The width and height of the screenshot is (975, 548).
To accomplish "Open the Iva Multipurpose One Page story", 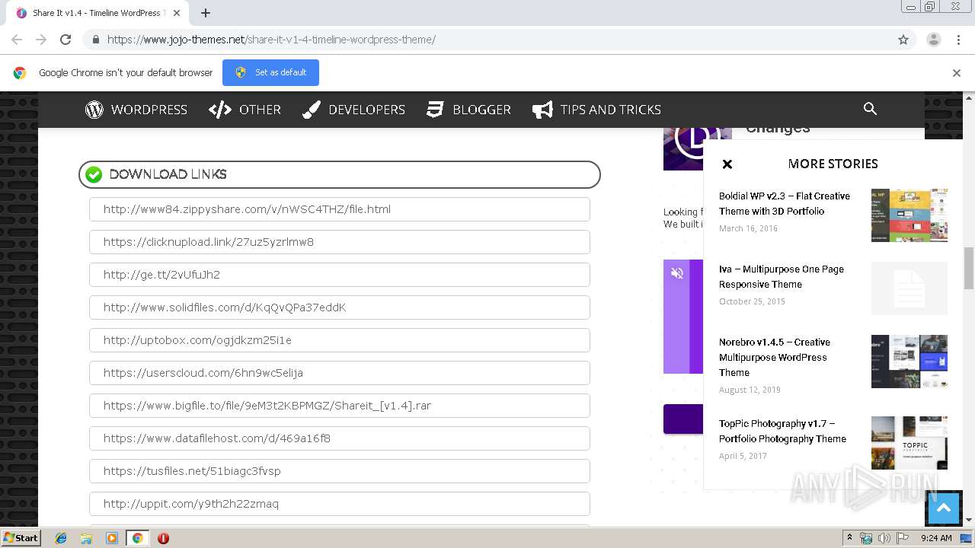I will coord(782,276).
